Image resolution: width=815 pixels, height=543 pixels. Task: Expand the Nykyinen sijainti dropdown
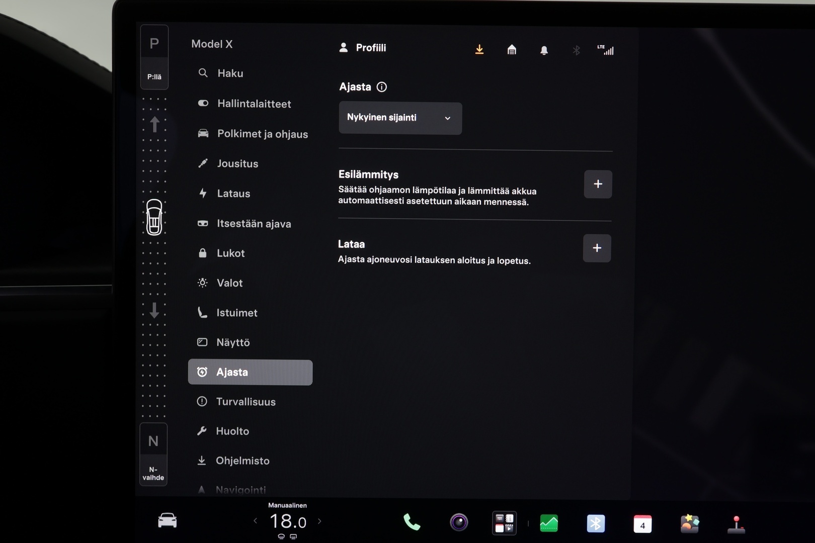400,118
